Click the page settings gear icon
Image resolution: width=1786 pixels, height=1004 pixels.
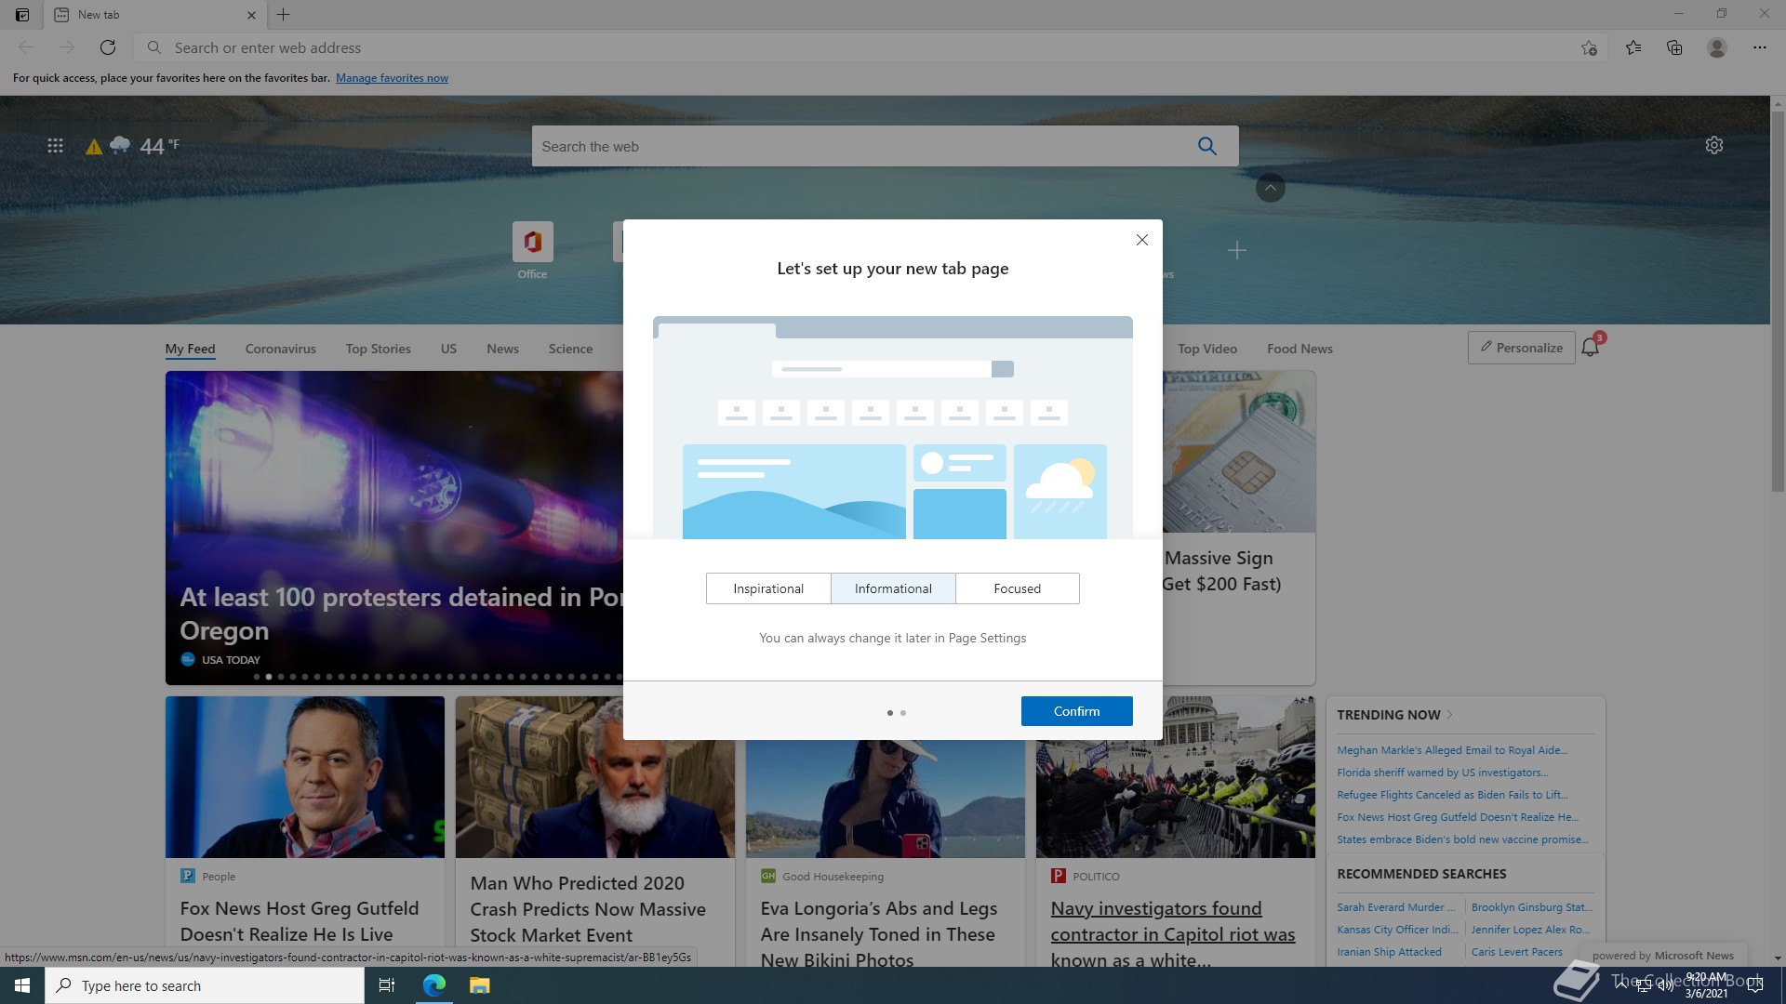[x=1714, y=145]
